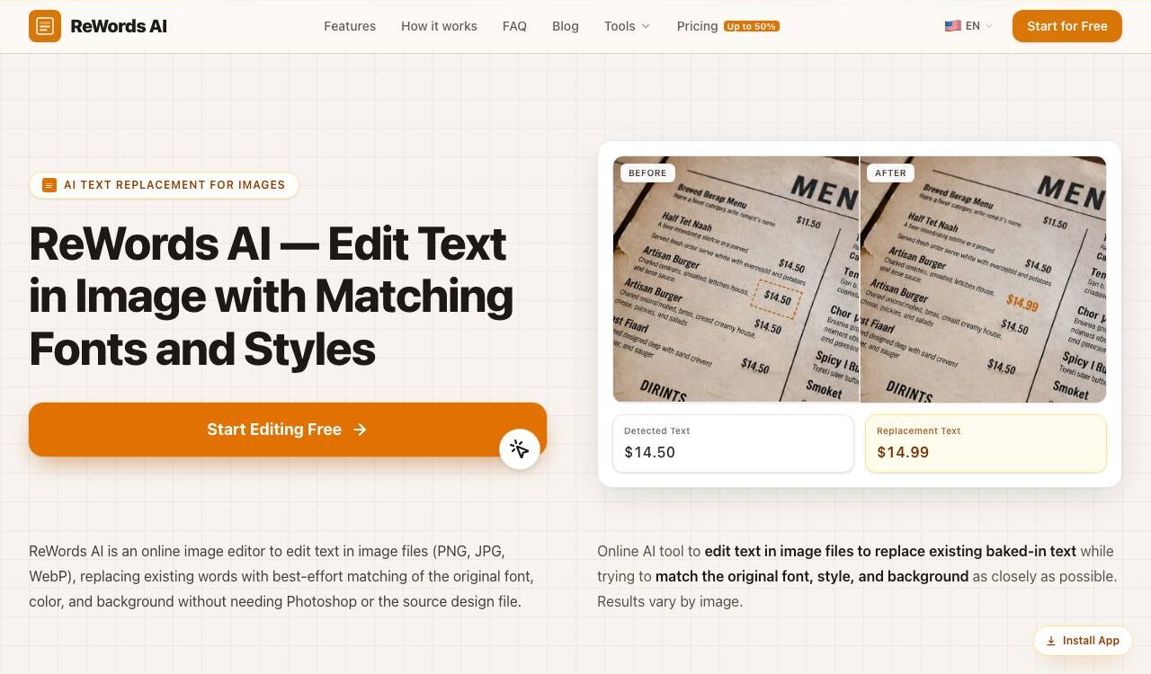Click the Detected Text field showing $14.50

click(733, 443)
